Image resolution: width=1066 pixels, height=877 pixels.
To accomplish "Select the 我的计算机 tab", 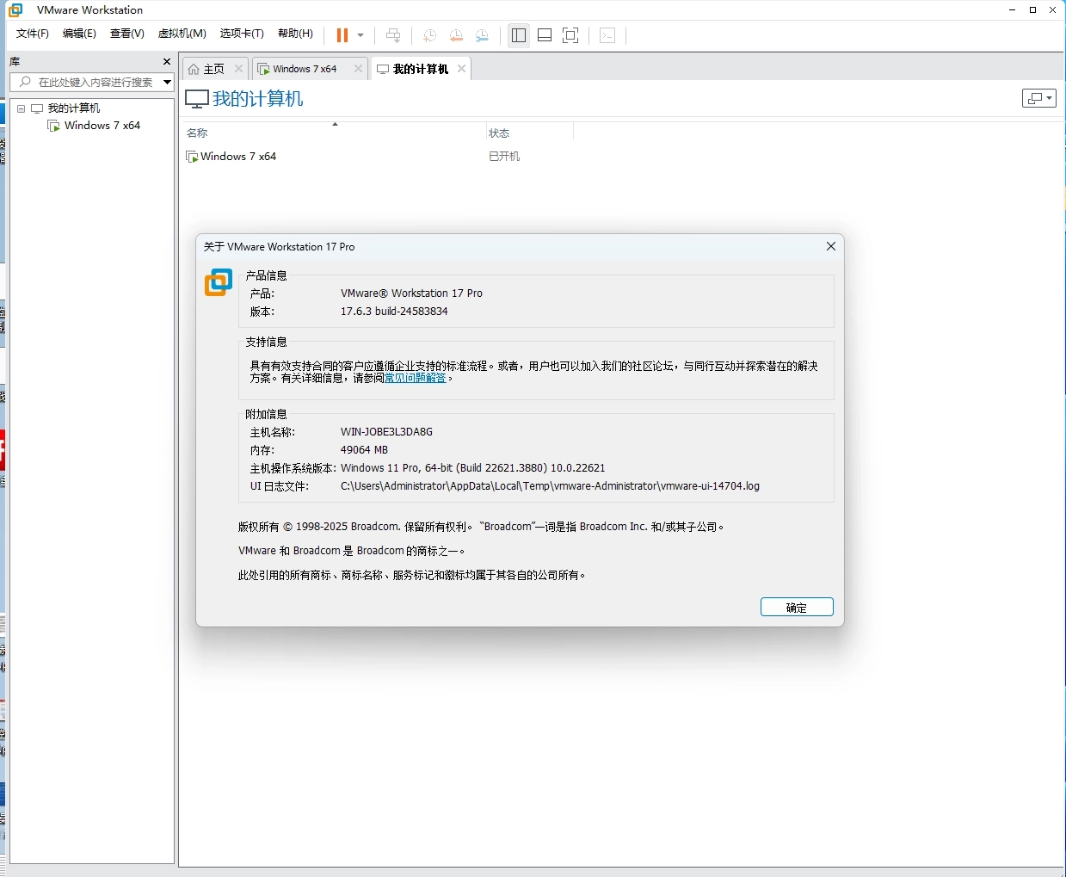I will [x=421, y=69].
